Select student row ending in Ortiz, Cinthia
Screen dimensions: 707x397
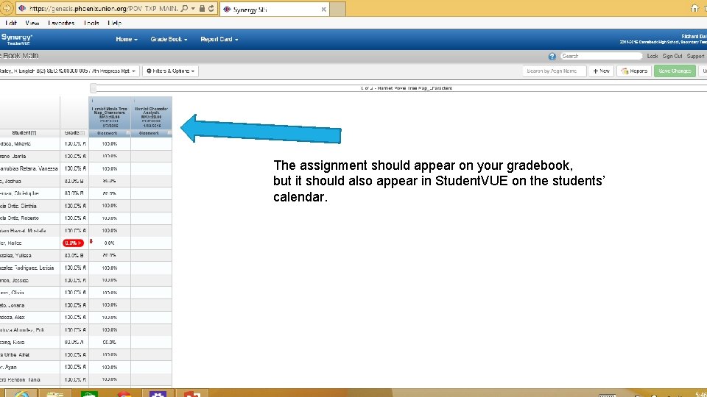[29, 206]
